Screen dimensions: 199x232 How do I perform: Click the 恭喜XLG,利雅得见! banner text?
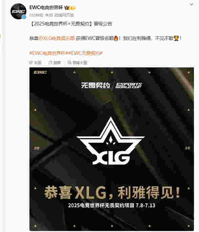[x=112, y=192]
